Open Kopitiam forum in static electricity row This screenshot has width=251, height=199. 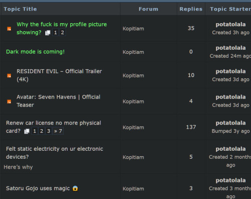point(134,157)
